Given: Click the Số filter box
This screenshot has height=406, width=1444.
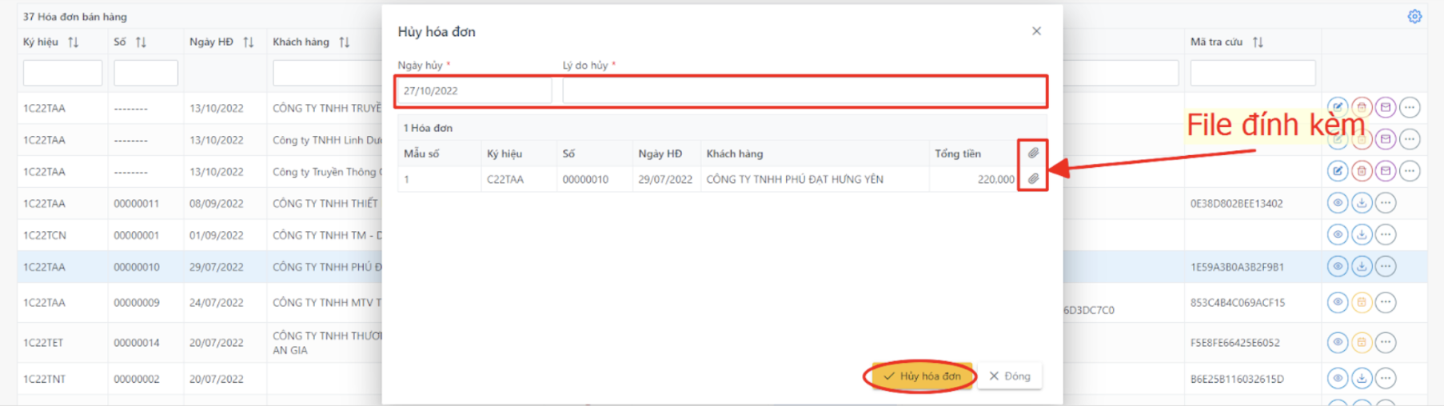Looking at the screenshot, I should point(146,73).
